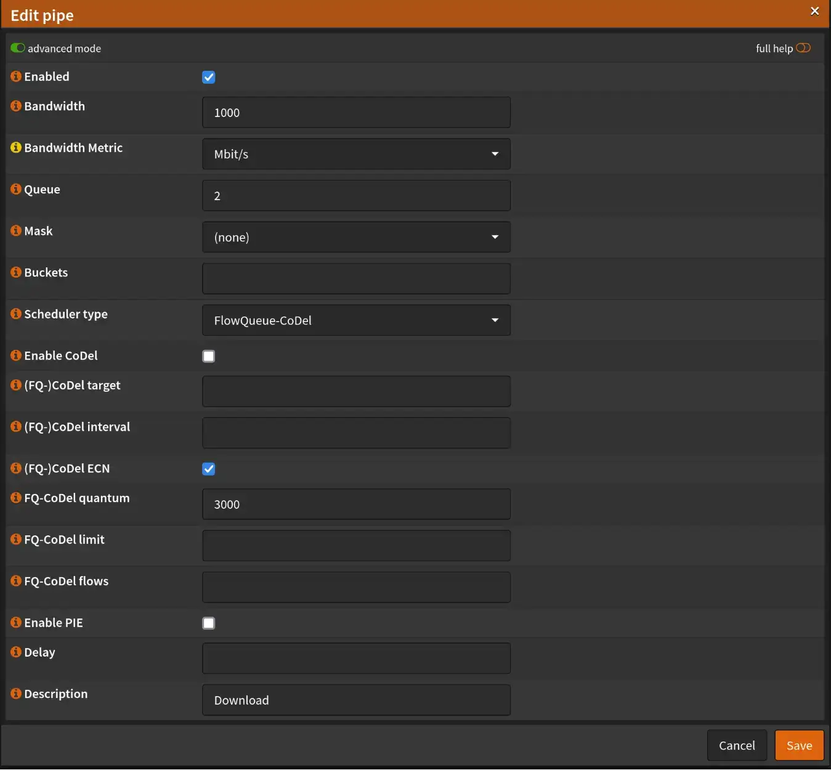Click the info icon next to Description
Viewport: 831px width, 770px height.
(16, 694)
